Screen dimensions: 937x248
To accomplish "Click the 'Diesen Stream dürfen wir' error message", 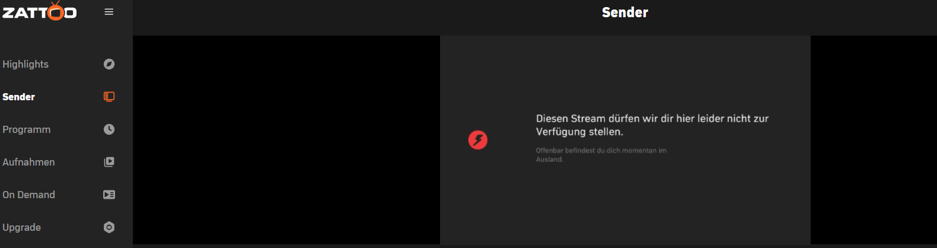I will click(652, 125).
